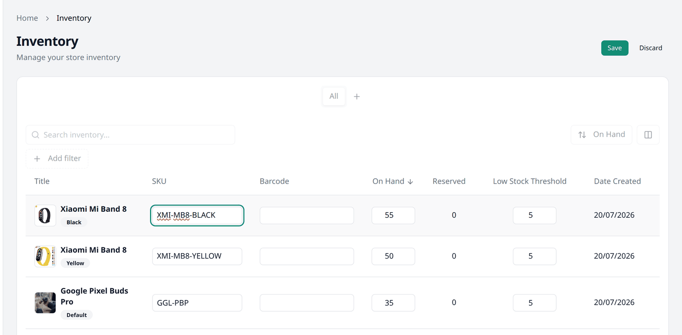Go to Home in the breadcrumb
Image resolution: width=682 pixels, height=335 pixels.
coord(27,18)
